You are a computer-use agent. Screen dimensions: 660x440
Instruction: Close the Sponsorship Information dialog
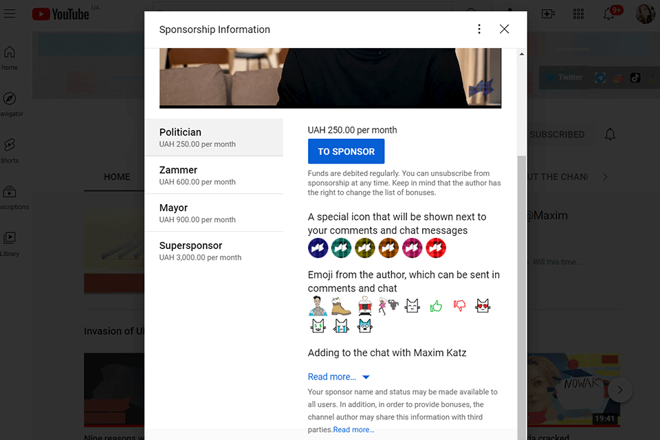click(504, 29)
